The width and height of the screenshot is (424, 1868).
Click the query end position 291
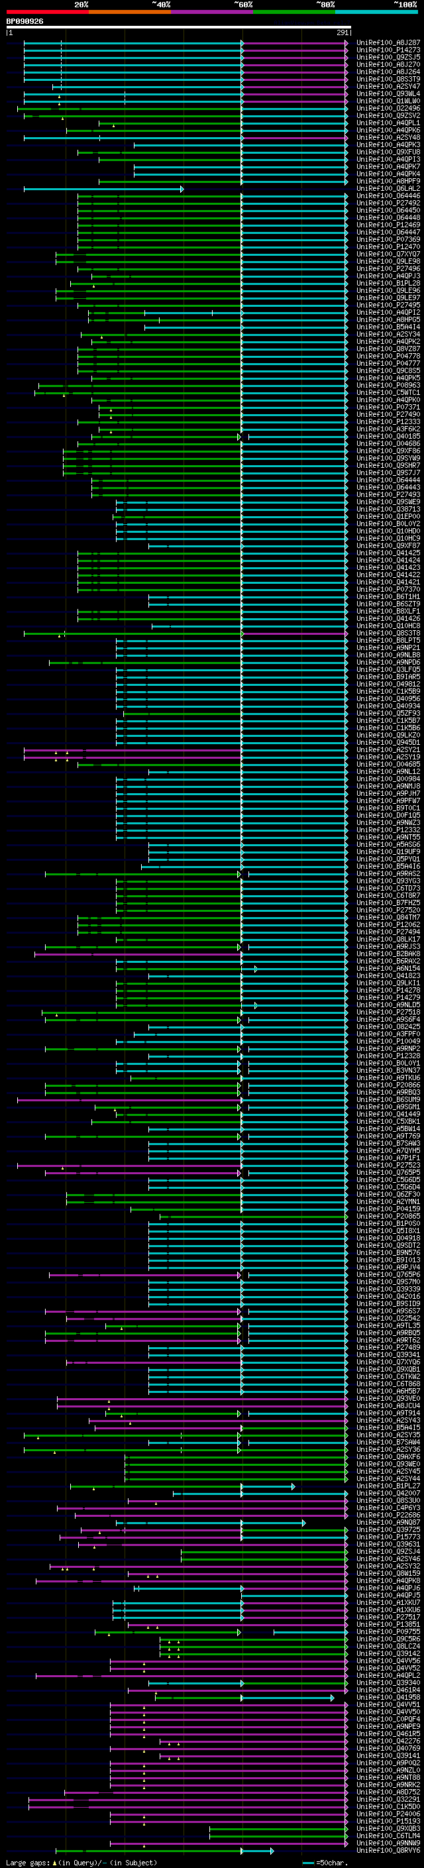point(343,32)
